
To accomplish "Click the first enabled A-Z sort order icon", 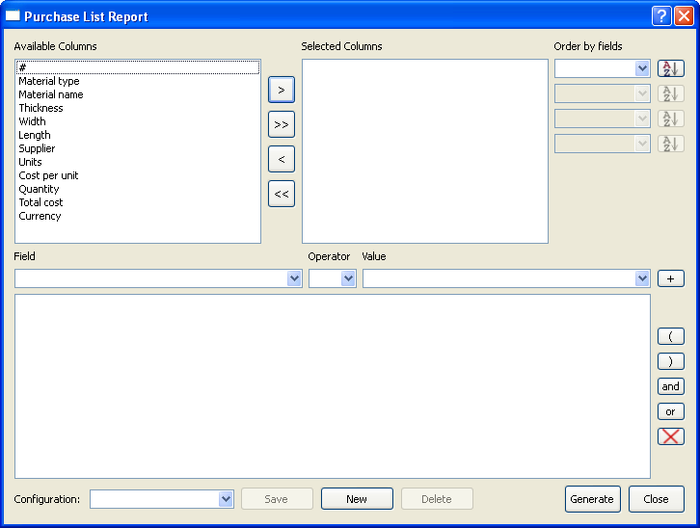I will tap(670, 68).
